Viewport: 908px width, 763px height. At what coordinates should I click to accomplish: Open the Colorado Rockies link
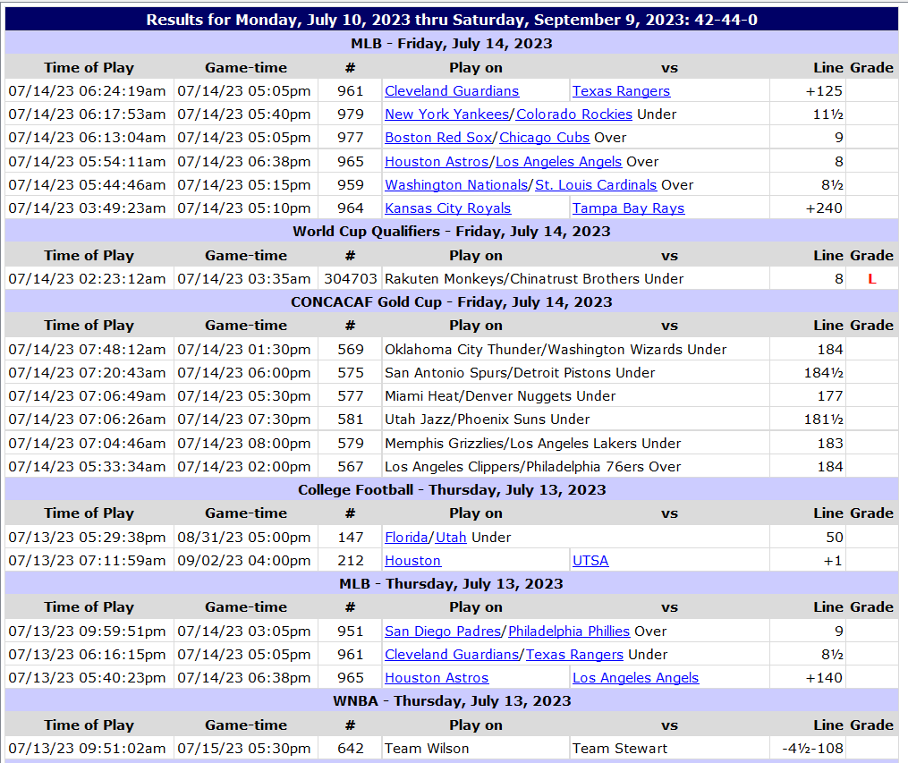[x=573, y=114]
